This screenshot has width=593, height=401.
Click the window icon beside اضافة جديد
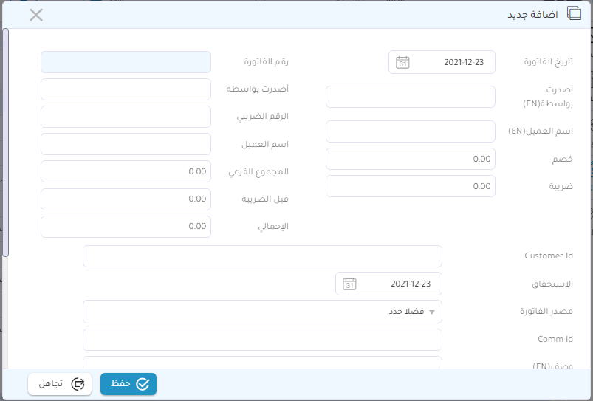coord(573,14)
